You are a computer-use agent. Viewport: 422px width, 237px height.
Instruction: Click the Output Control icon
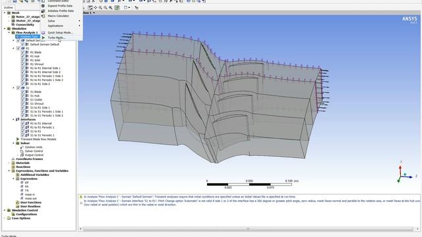coord(22,155)
